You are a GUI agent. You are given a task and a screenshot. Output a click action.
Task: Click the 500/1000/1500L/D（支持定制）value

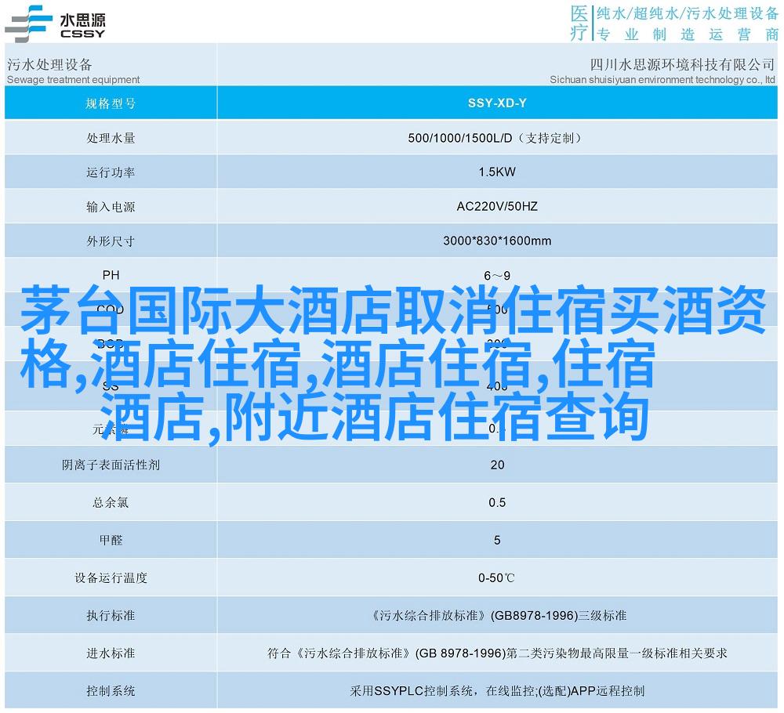click(x=495, y=138)
